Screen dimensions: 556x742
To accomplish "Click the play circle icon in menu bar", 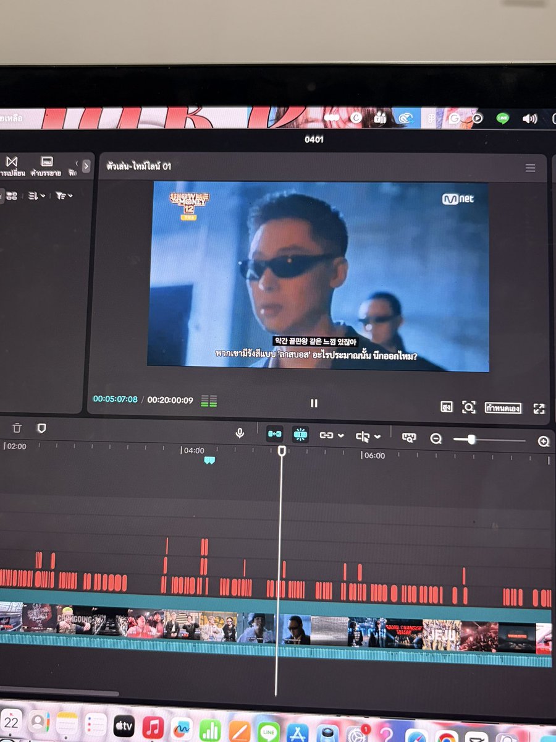I will tap(477, 118).
